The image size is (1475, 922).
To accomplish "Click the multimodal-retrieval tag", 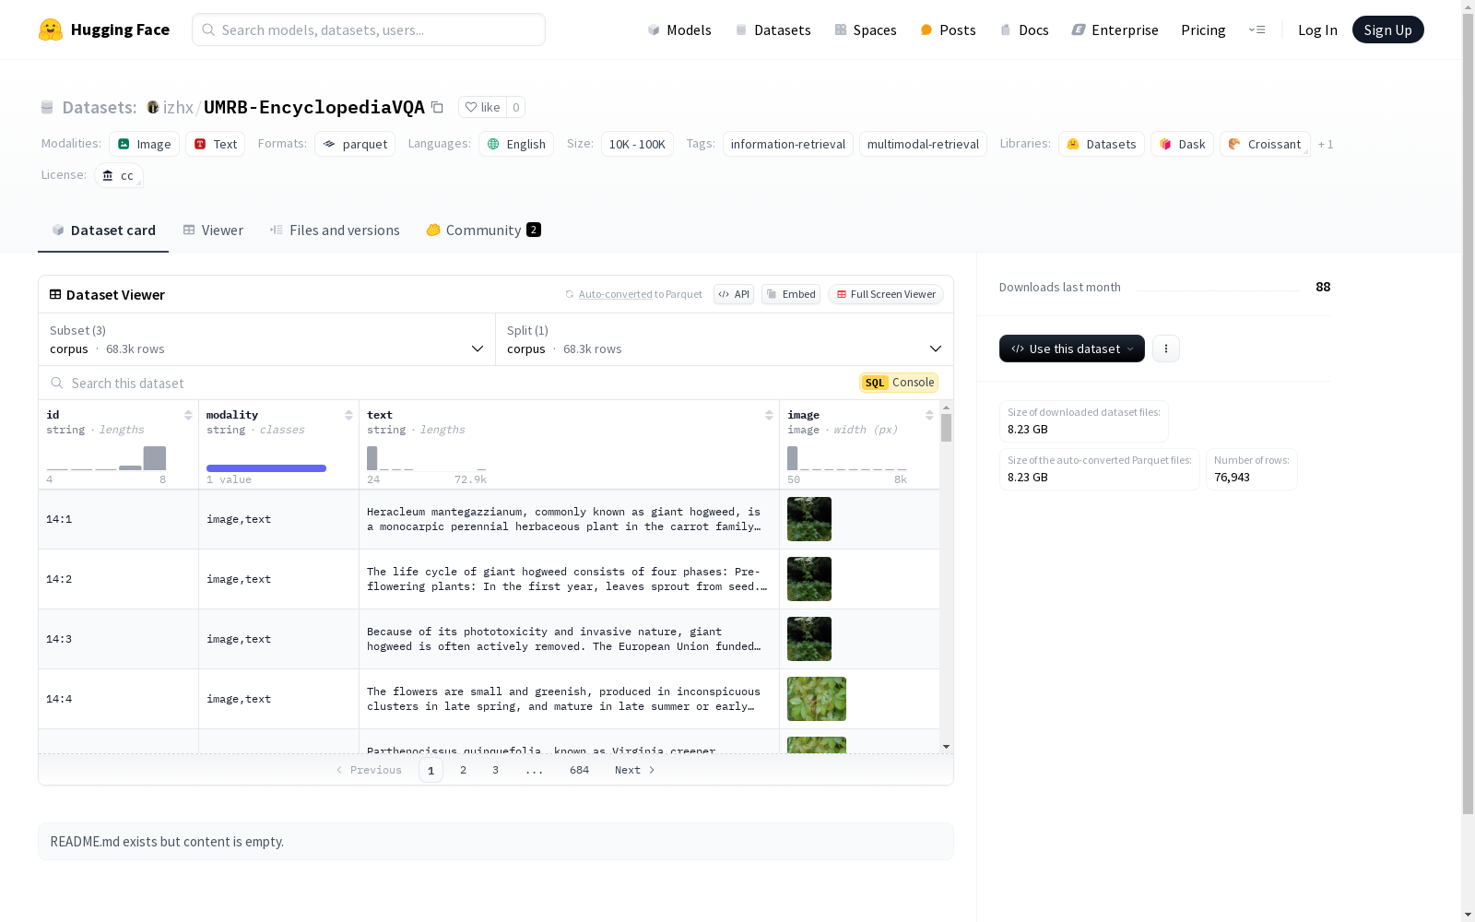I will coord(923,144).
